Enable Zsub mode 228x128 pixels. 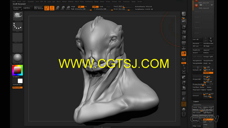[101, 7]
